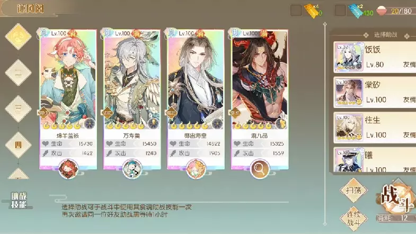
Task: Tap the 连续战斗 continuous battle button
Action: coord(353,219)
